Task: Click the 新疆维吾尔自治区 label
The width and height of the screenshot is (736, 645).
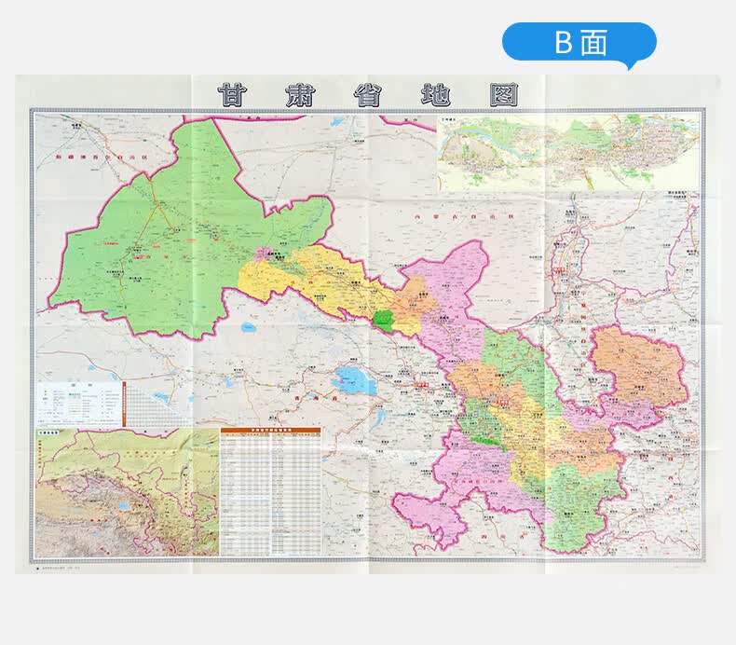Action: click(102, 158)
